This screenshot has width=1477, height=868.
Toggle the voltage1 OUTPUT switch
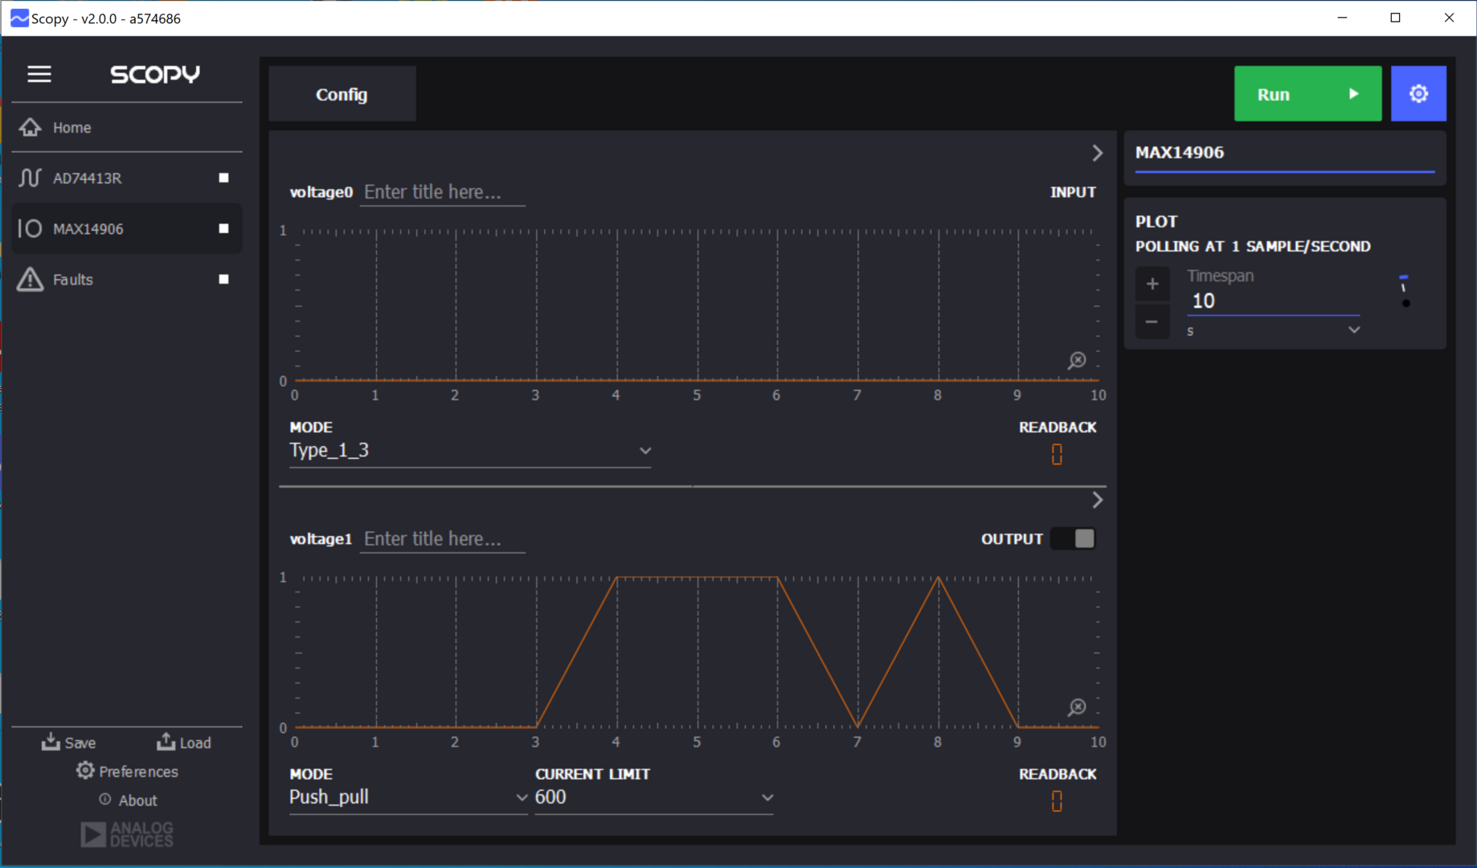coord(1074,538)
